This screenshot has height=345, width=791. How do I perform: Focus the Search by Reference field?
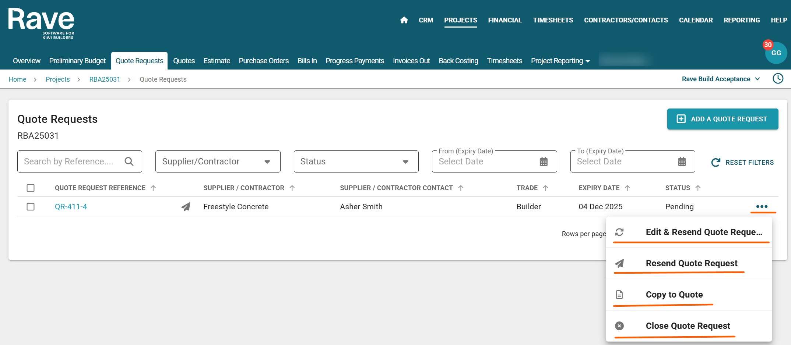point(70,161)
